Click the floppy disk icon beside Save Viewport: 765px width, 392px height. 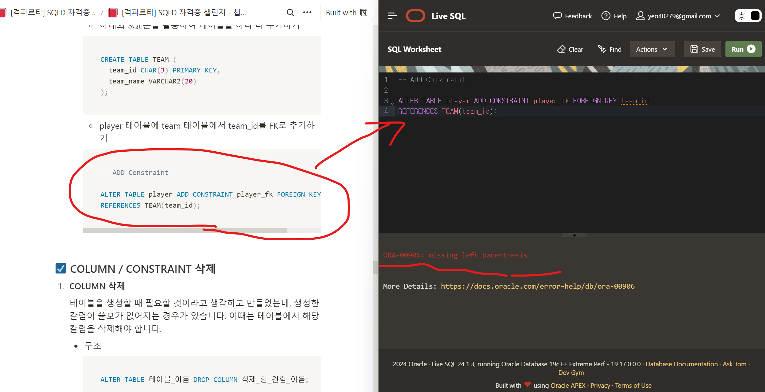[x=694, y=49]
